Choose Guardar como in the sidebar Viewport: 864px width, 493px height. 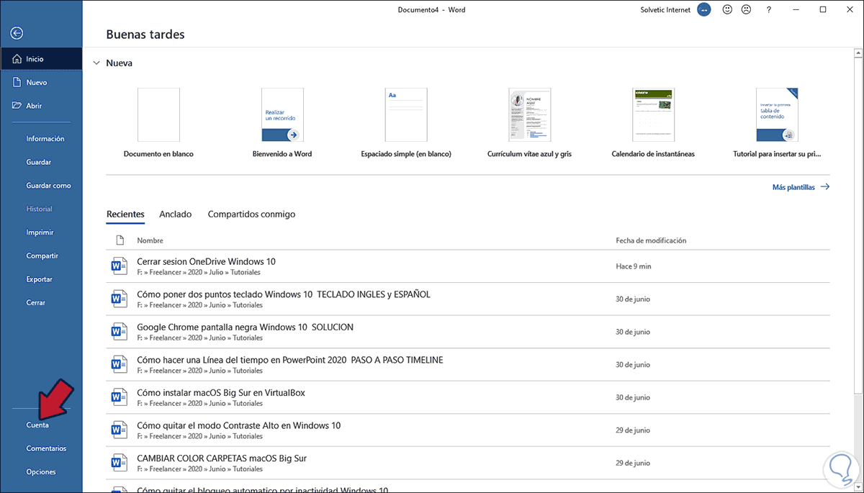[49, 185]
